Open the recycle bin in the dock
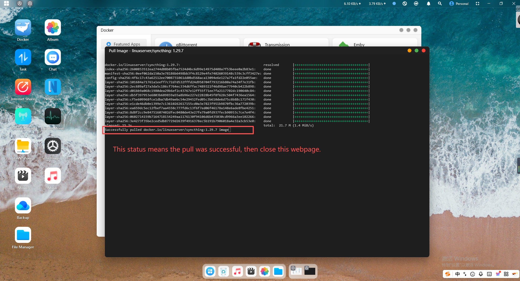This screenshot has width=520, height=281. coord(224,271)
